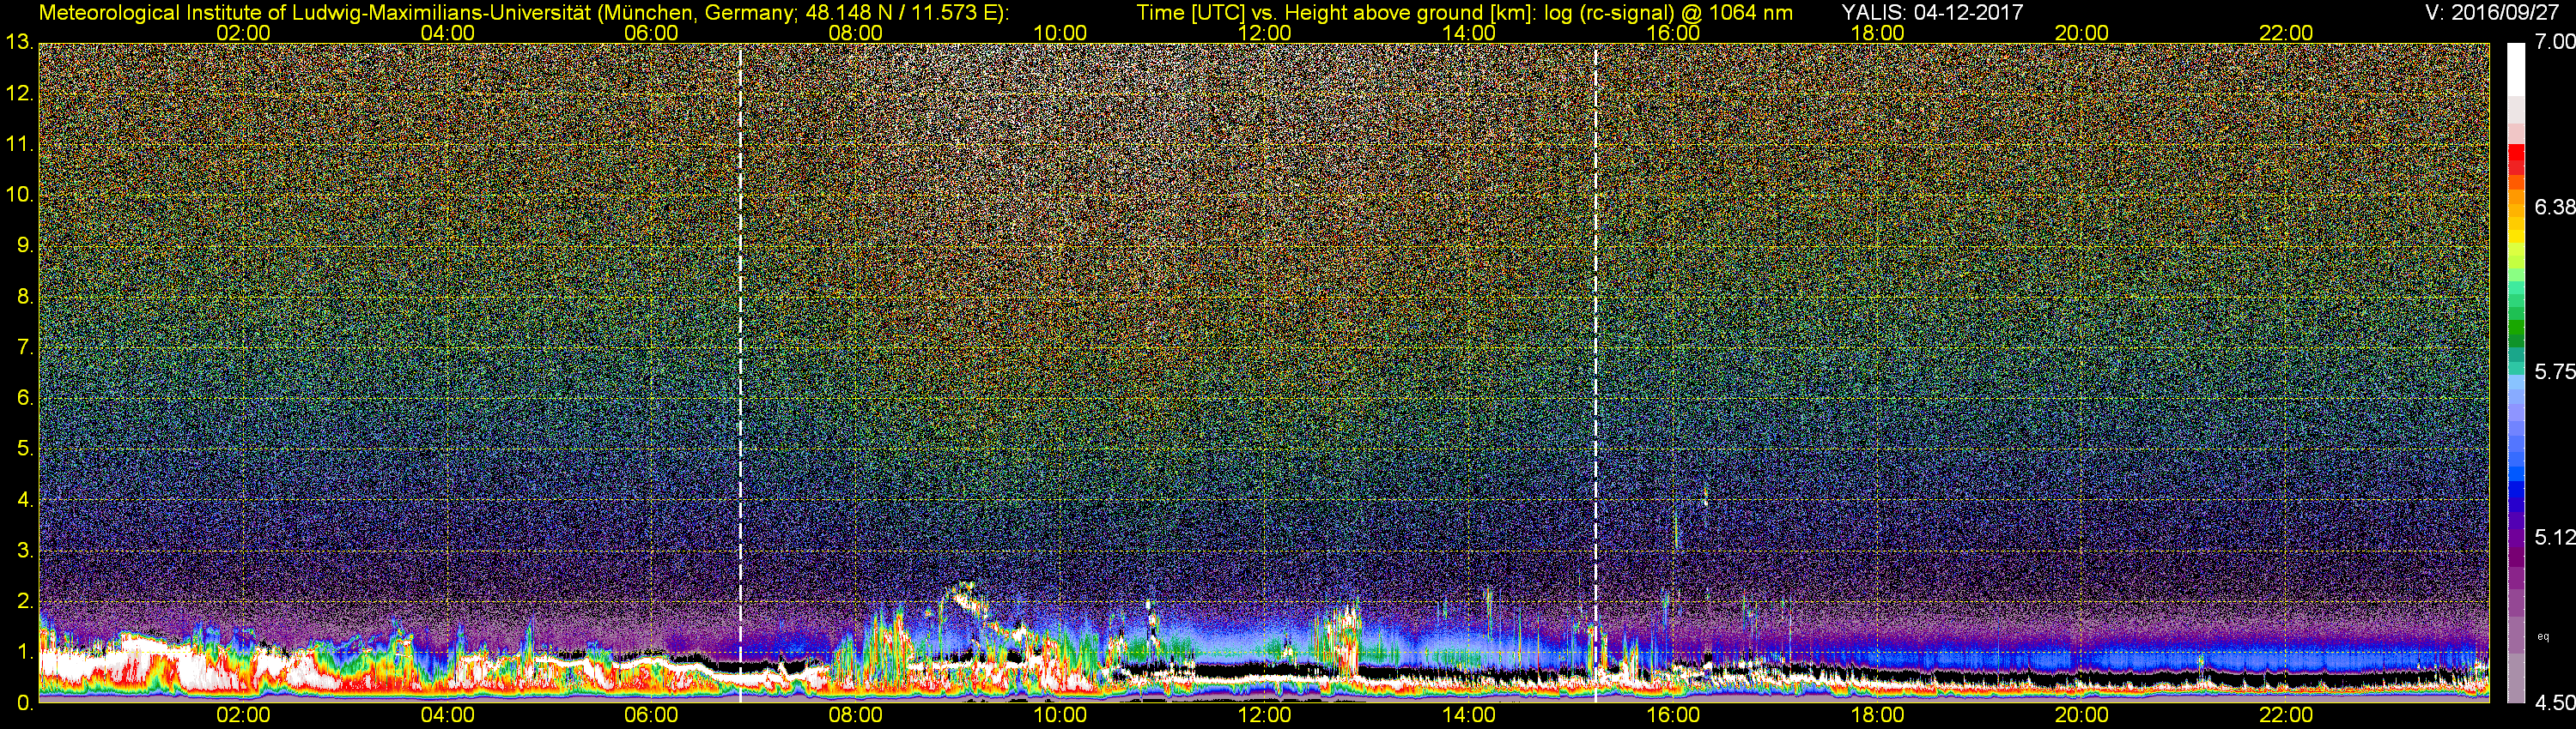The image size is (2576, 729).
Task: Click the Meteorological Institute location title text
Action: tap(524, 12)
